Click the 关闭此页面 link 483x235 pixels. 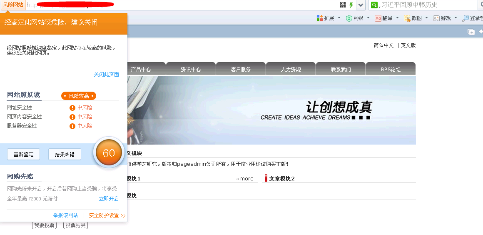tap(106, 75)
